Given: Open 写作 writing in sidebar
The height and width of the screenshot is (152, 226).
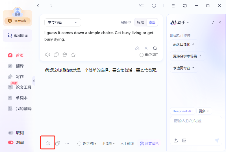Looking at the screenshot, I should (x=16, y=77).
